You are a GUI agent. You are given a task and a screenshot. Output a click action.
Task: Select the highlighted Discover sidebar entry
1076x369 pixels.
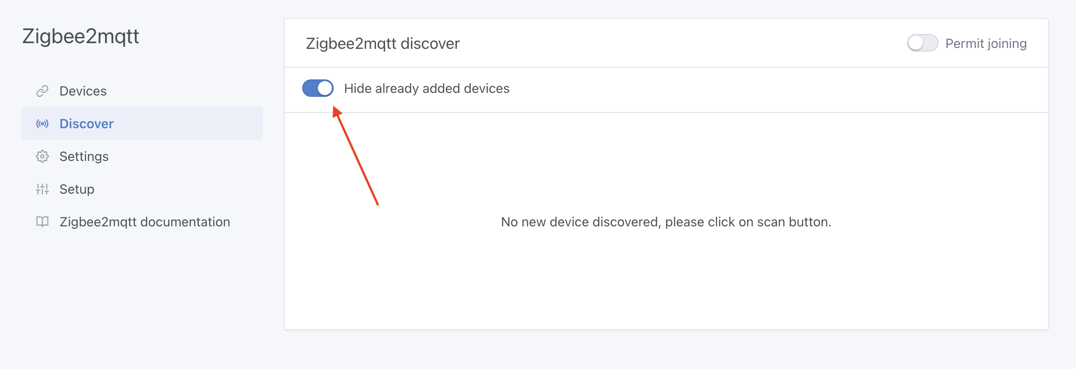(86, 123)
